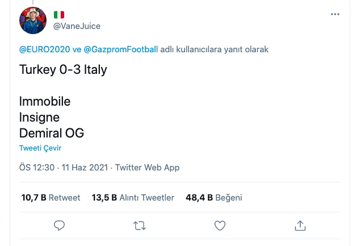This screenshot has width=361, height=246.
Task: Click the word Immobile in the tweet
Action: pos(45,102)
